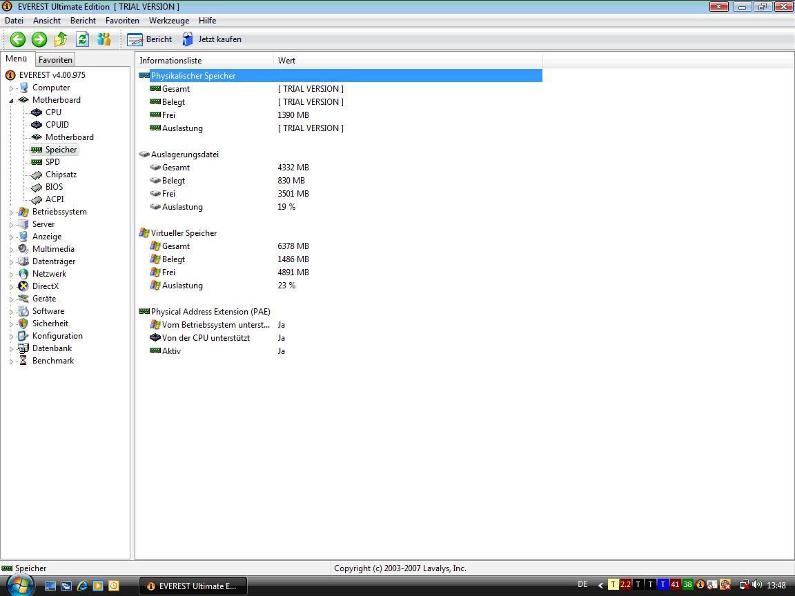This screenshot has width=795, height=596.
Task: Collapse the Motherboard tree node
Action: [11, 100]
